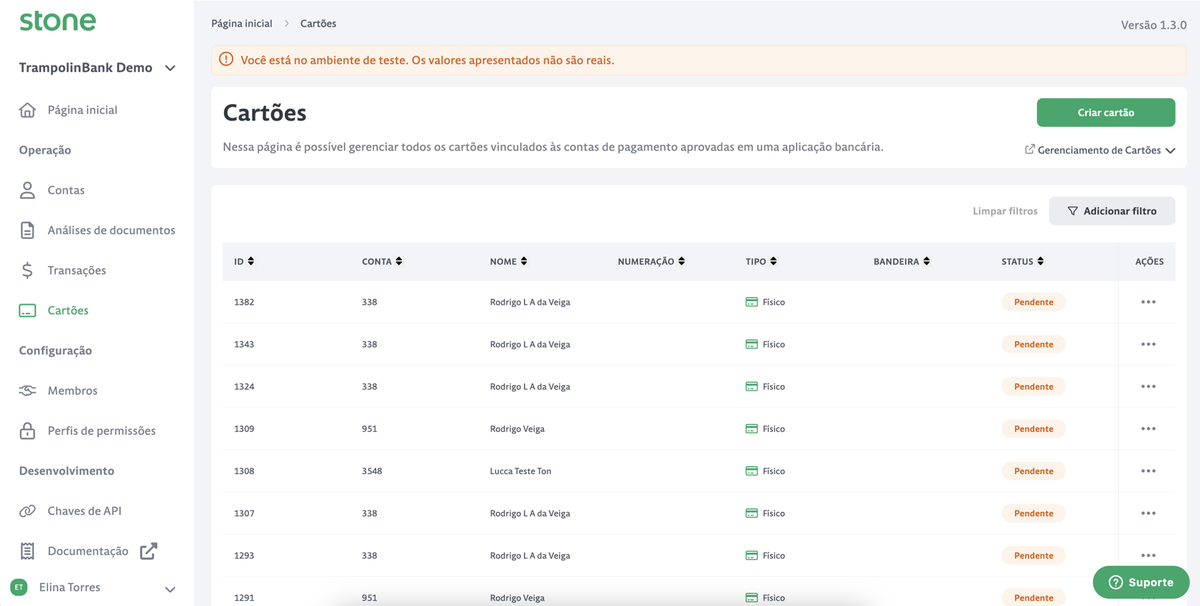Screen dimensions: 1200x606
Task: Click the ET avatar for Elina Torres
Action: [x=19, y=587]
